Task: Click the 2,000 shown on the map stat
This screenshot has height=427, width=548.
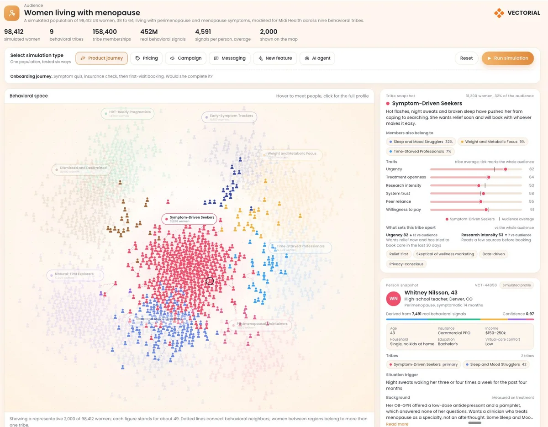Action: coord(279,35)
